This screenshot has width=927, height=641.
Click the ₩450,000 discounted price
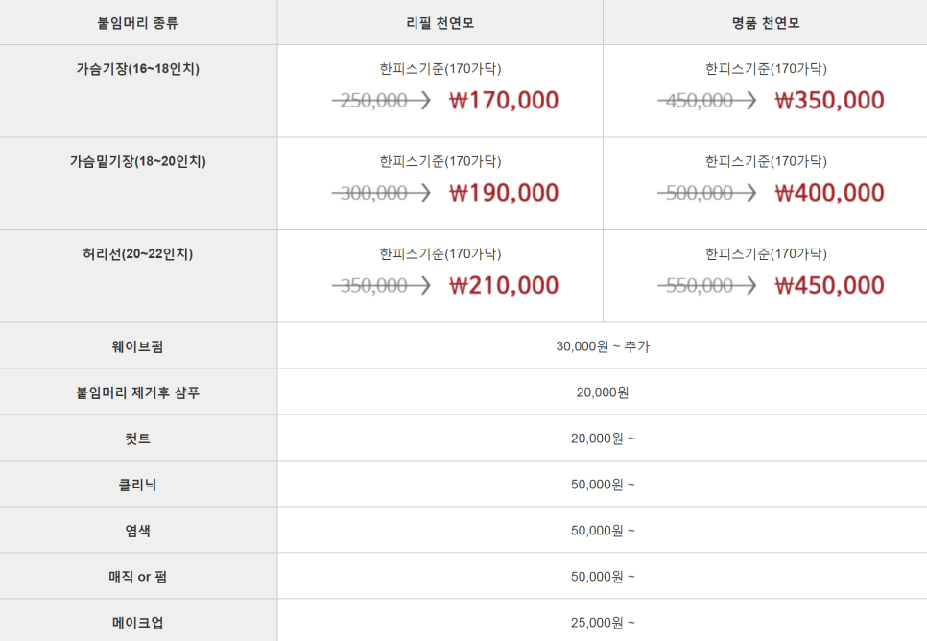click(x=829, y=285)
